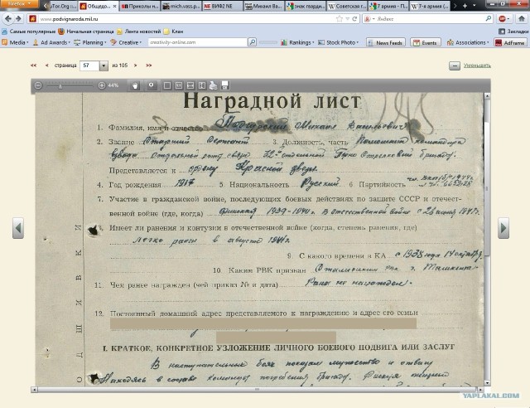Open the Самые популярные bookmark

[x=28, y=32]
